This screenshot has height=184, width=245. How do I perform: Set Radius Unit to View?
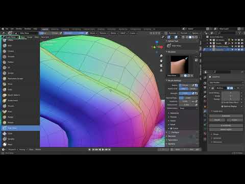(x=183, y=89)
